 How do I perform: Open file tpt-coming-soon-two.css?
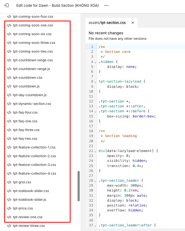point(33,51)
